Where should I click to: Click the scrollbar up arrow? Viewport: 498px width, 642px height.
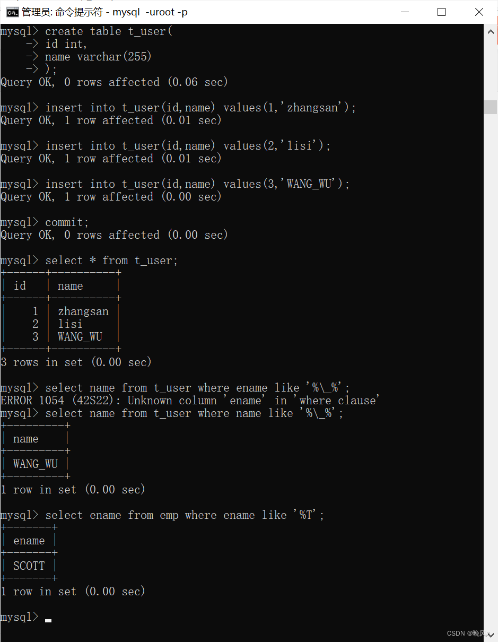pos(491,31)
